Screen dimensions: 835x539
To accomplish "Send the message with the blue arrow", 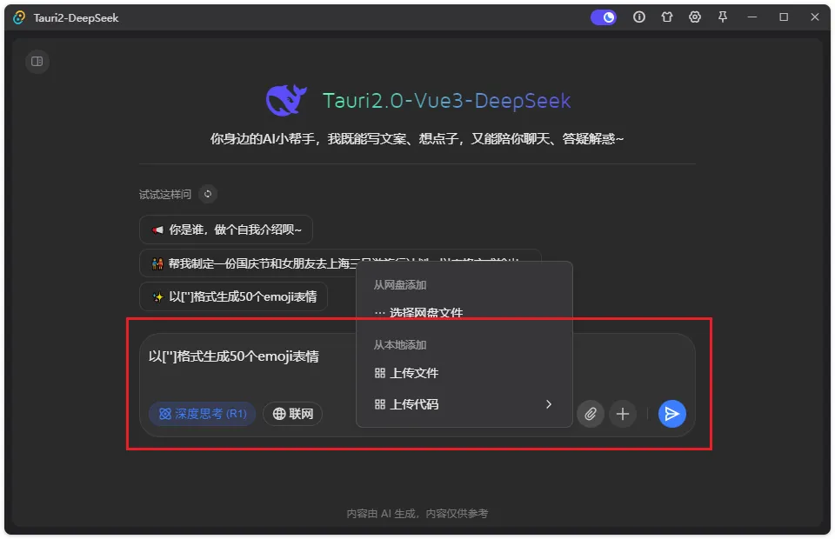I will [x=672, y=414].
